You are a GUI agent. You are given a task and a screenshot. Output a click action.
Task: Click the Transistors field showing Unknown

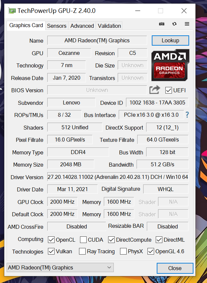click(133, 78)
